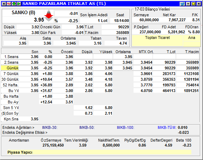Viewport: 203px width, 160px height.
Task: Click the Sermaye value 60,000,000
Action: (x=149, y=20)
